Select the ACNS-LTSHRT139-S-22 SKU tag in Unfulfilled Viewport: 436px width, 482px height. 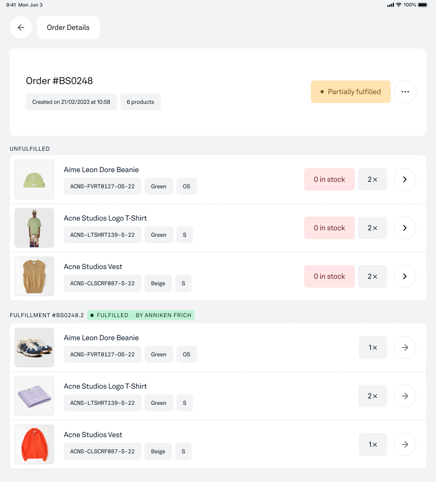[102, 235]
